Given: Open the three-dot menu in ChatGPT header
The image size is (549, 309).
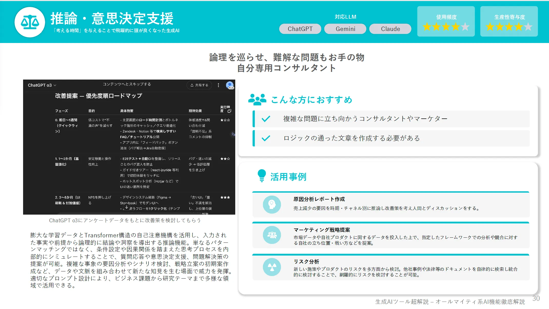Looking at the screenshot, I should [x=218, y=85].
